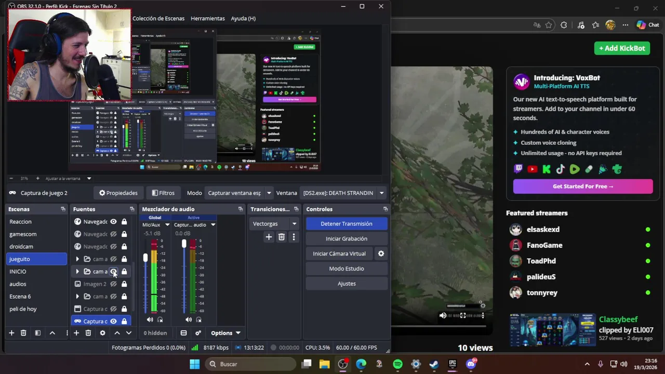Undock the Controles panel with its float icon
Image resolution: width=665 pixels, height=374 pixels.
pos(385,209)
